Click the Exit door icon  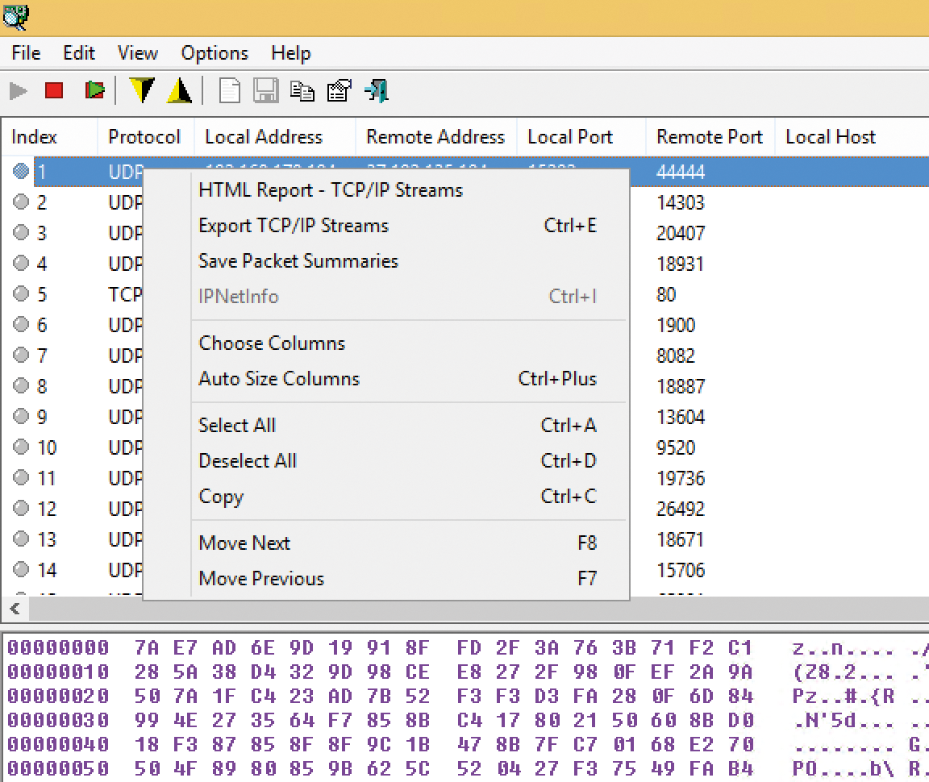tap(374, 90)
